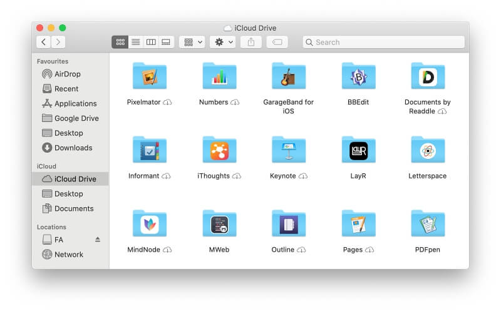Go back with the left chevron
The image size is (501, 311).
43,42
